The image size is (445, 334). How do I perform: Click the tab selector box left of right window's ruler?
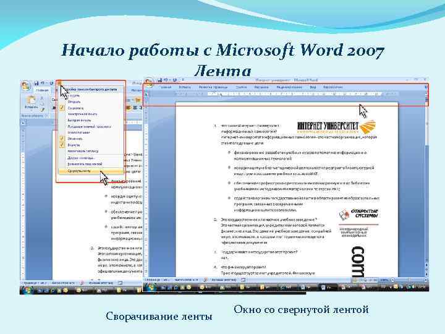coord(146,94)
